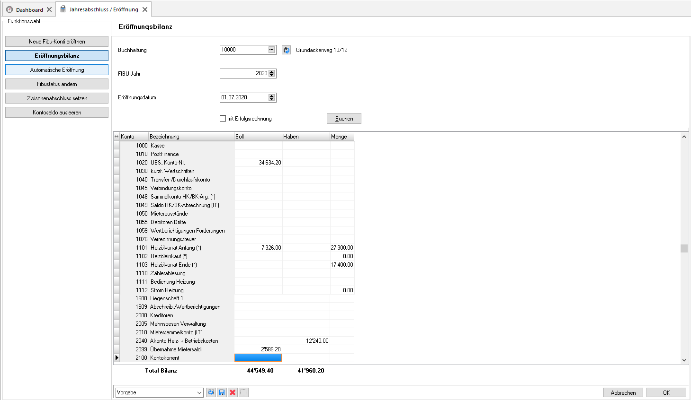
Task: Sort by the Konto column header
Action: click(134, 137)
